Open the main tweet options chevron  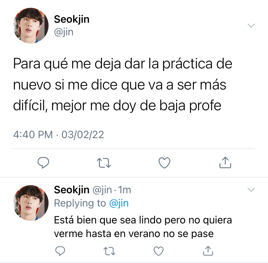(x=251, y=26)
